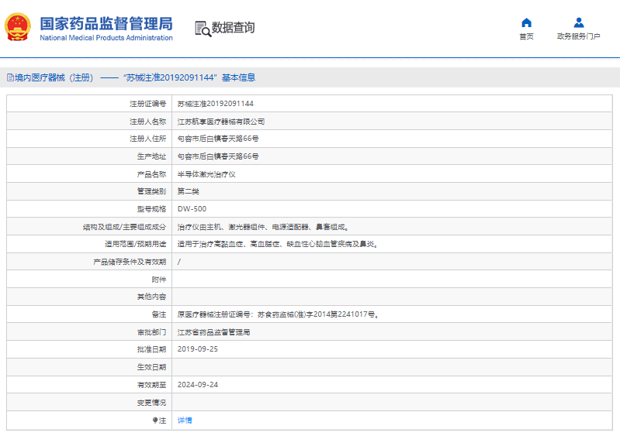Screen dimensions: 620x436
Task: Click the 附件 label
Action: tap(159, 280)
